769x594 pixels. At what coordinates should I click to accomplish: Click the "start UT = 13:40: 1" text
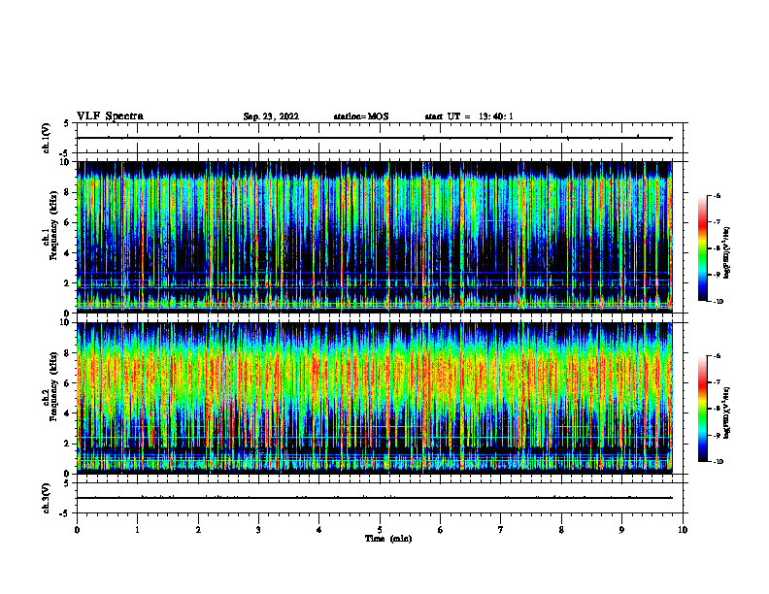click(x=469, y=116)
